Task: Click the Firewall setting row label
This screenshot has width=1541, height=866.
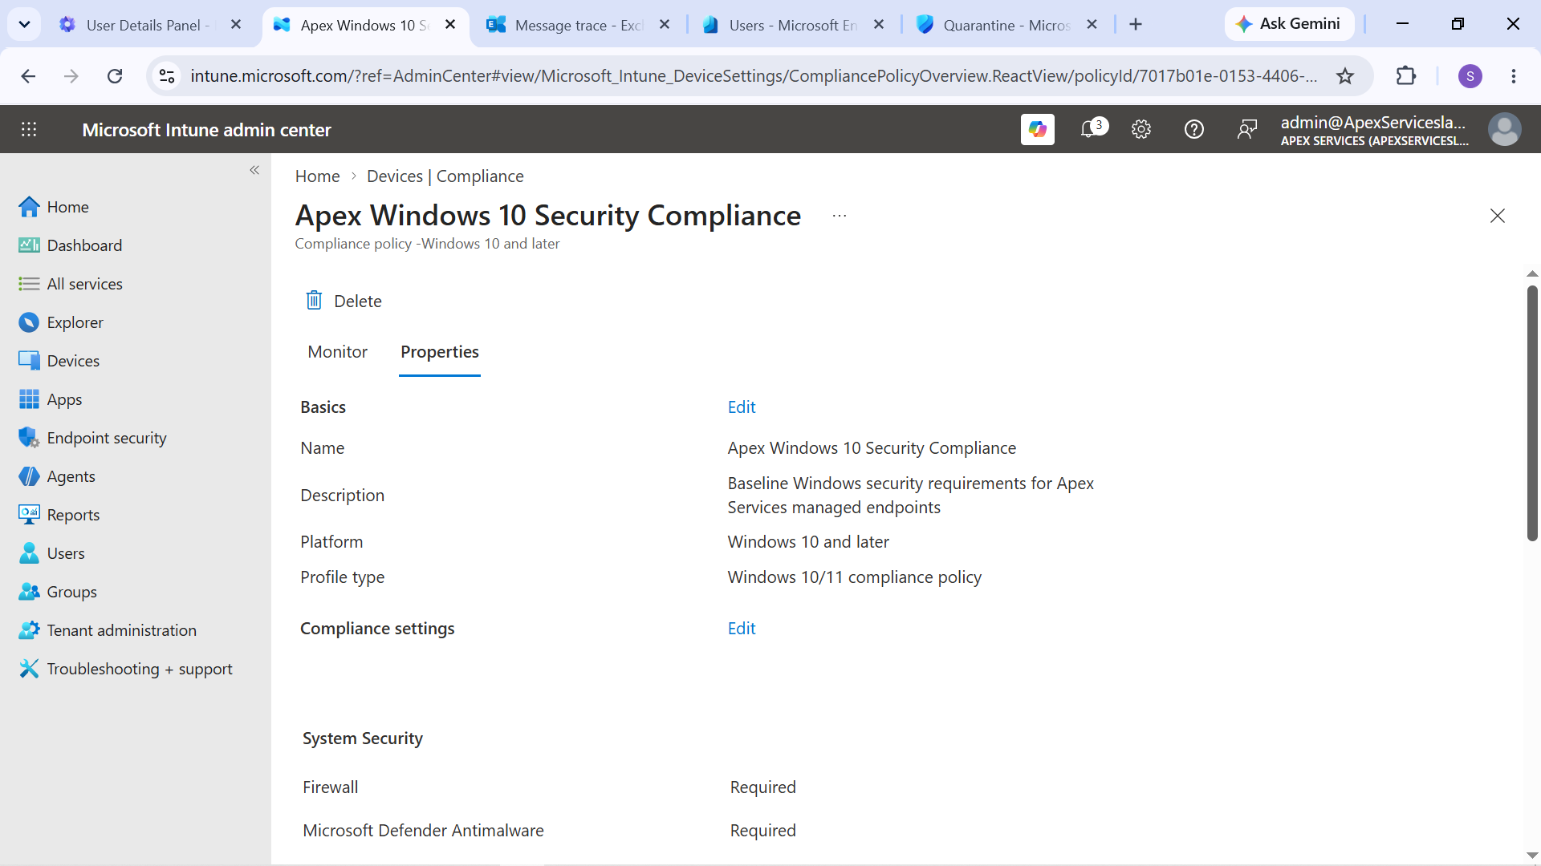Action: 330,787
